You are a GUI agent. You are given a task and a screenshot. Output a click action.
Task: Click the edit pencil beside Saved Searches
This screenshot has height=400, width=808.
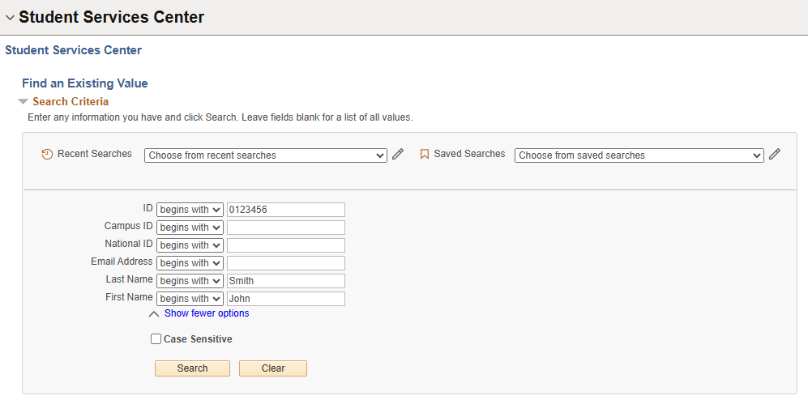(x=775, y=155)
